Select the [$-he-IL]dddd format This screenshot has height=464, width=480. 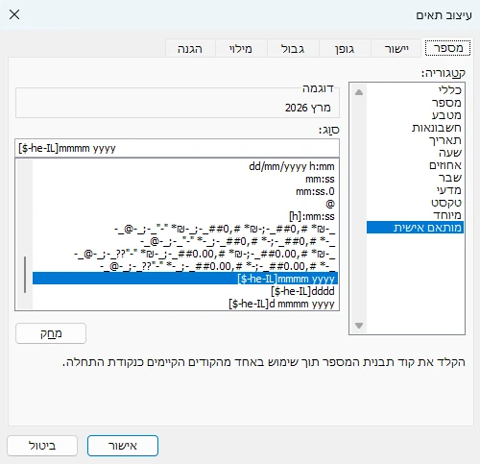[185, 291]
